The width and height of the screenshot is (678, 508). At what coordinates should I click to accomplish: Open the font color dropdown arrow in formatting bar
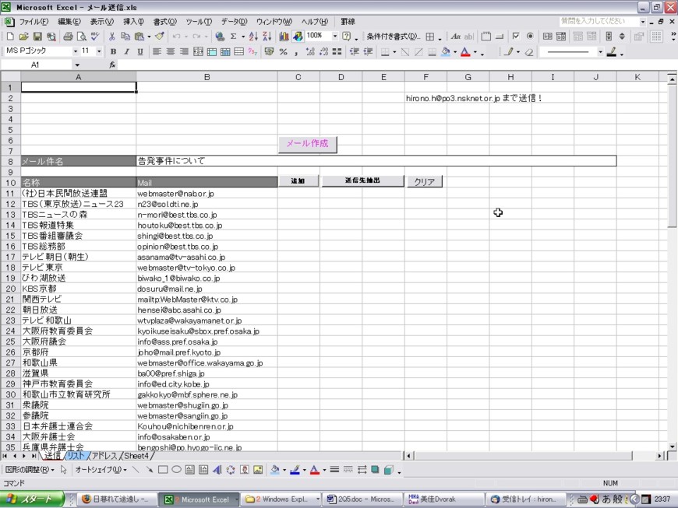[x=475, y=52]
